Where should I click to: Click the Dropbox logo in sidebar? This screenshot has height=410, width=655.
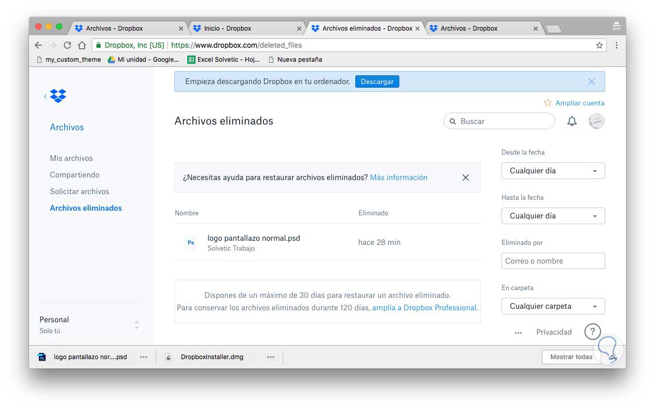[x=58, y=96]
